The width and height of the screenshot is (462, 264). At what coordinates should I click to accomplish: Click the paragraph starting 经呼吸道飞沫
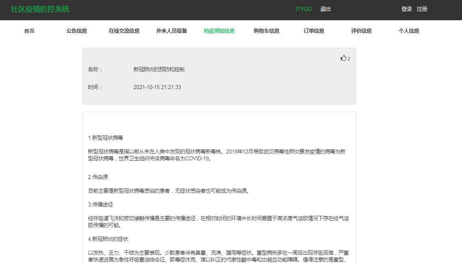218,221
